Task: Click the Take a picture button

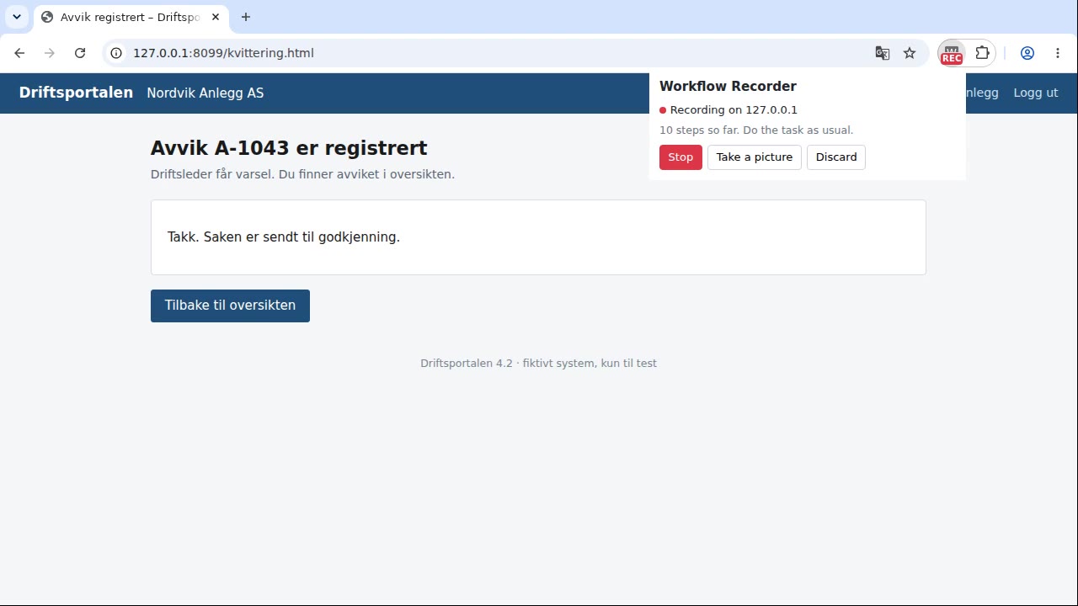Action: 755,157
